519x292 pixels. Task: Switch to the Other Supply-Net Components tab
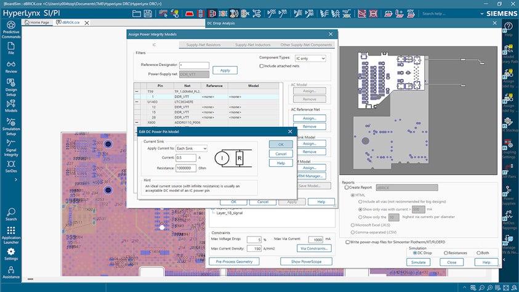click(306, 45)
